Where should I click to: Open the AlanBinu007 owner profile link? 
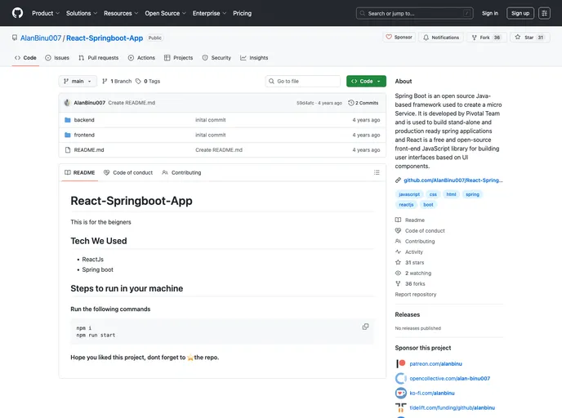(41, 38)
